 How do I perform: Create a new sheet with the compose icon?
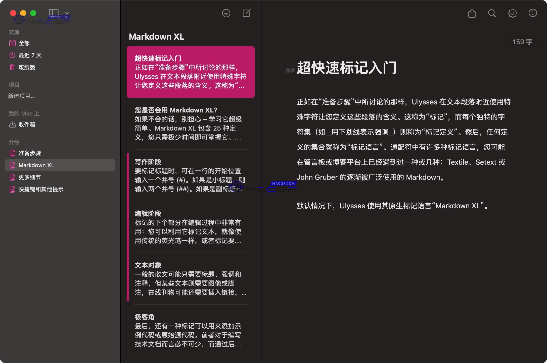[x=247, y=13]
